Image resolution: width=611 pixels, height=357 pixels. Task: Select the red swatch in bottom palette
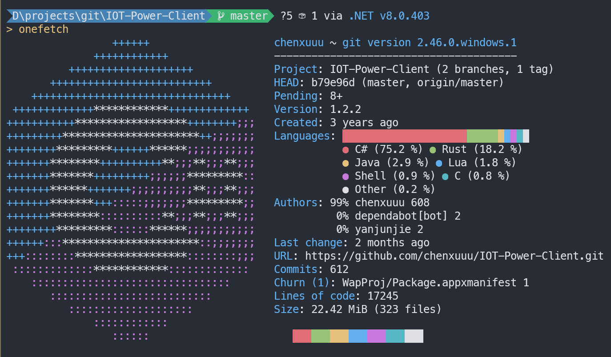point(302,336)
